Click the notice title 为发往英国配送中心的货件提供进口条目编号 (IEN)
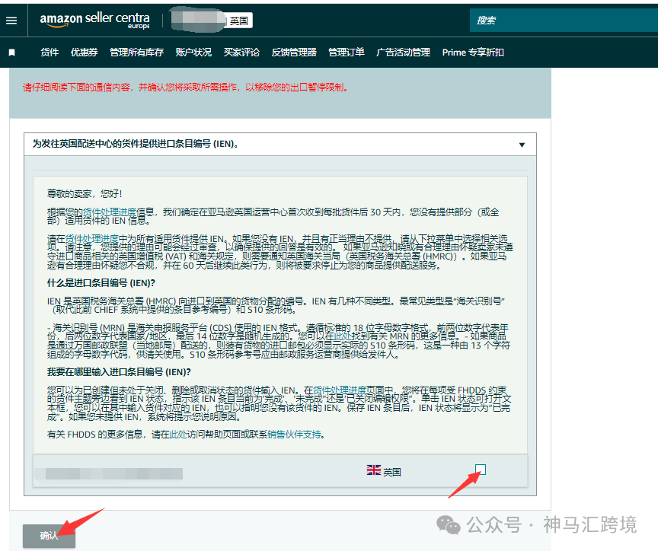 click(136, 144)
